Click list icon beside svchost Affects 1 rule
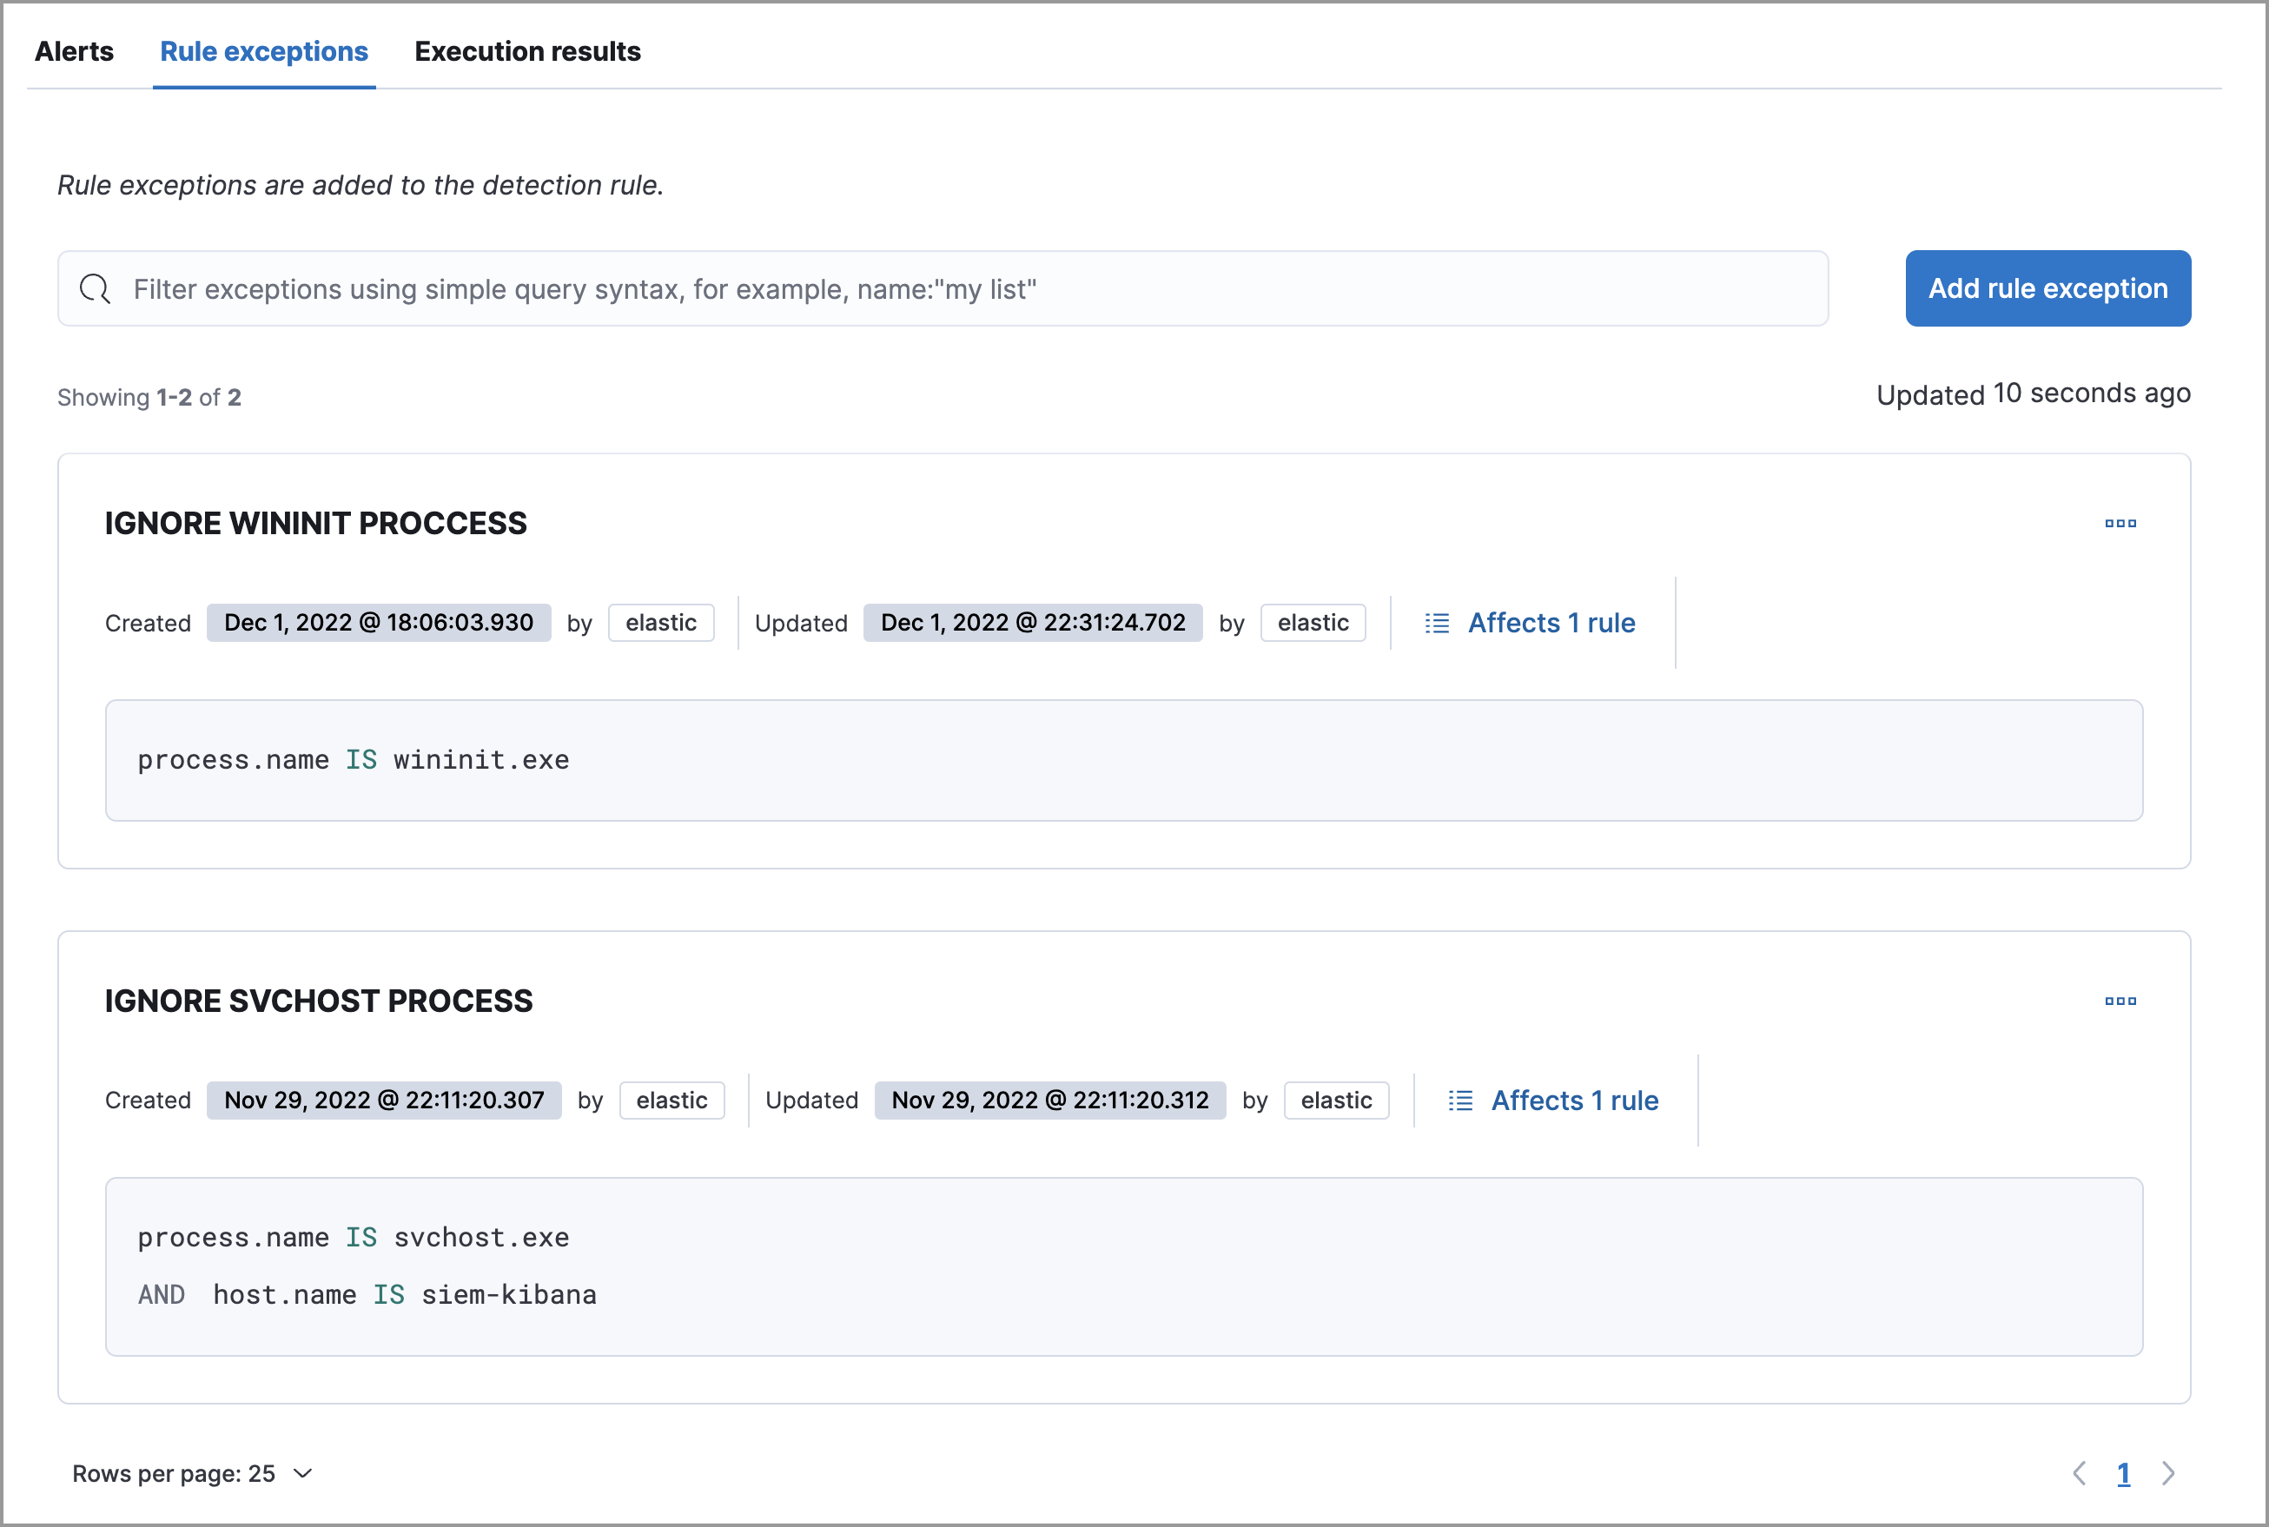The height and width of the screenshot is (1527, 2269). point(1459,1101)
